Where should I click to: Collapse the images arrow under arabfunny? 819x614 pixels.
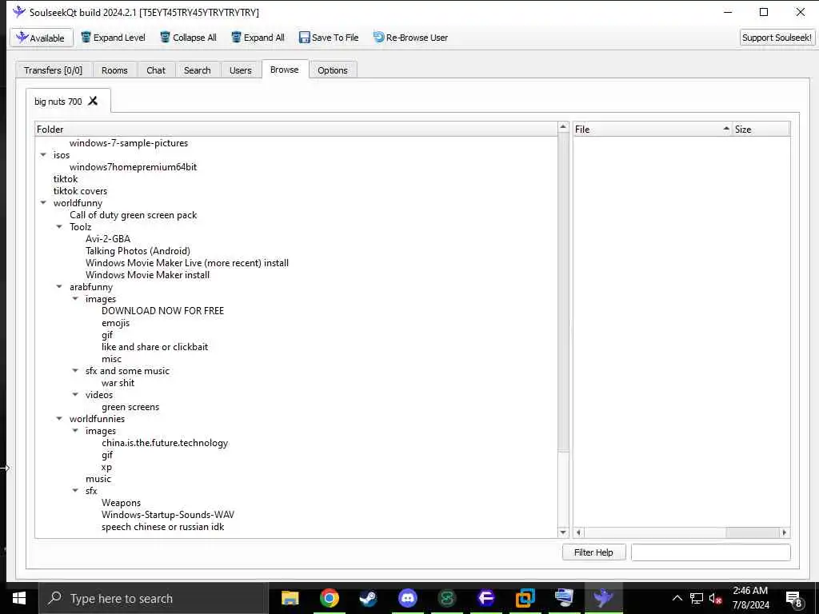tap(75, 299)
